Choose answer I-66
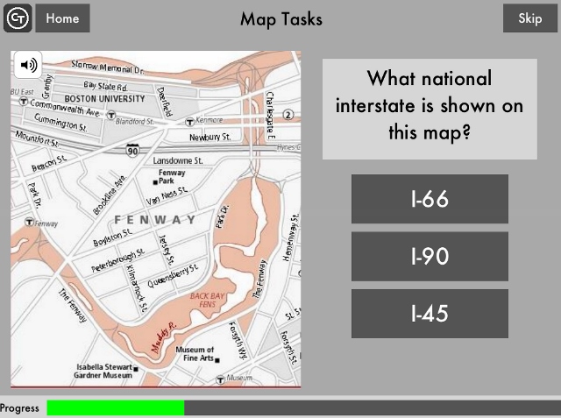Image resolution: width=561 pixels, height=418 pixels. pyautogui.click(x=430, y=199)
